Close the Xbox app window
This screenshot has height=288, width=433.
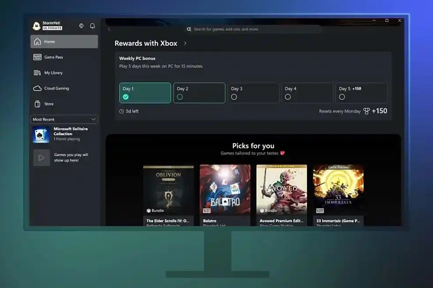click(x=400, y=20)
